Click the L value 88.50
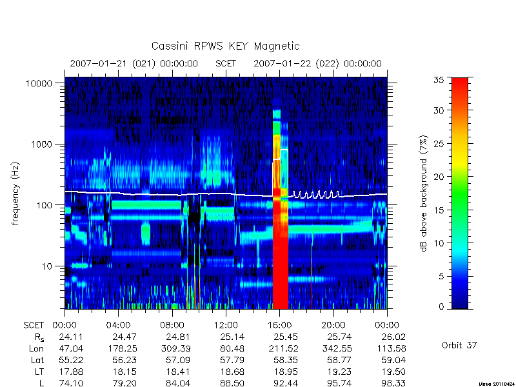The image size is (516, 387). click(232, 383)
